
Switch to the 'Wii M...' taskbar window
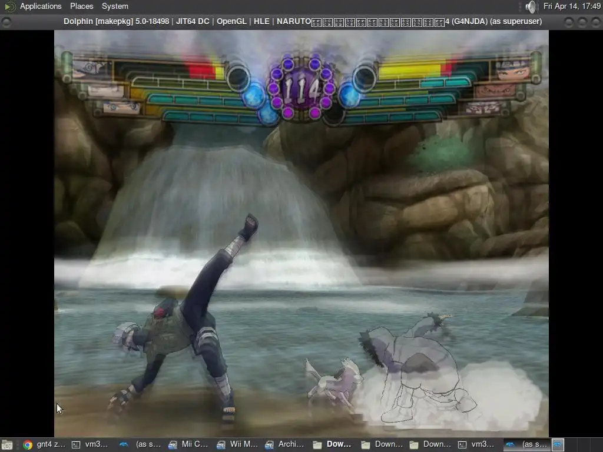pyautogui.click(x=237, y=444)
